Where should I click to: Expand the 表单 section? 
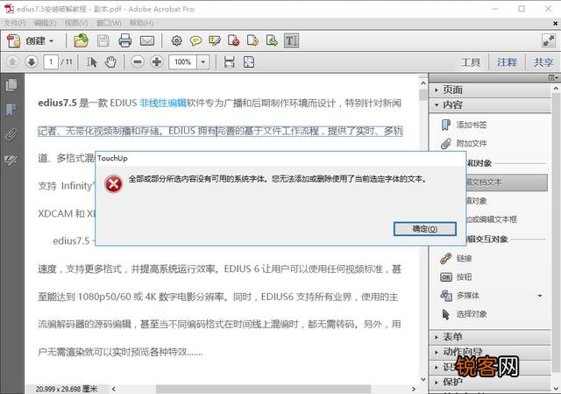pyautogui.click(x=490, y=337)
